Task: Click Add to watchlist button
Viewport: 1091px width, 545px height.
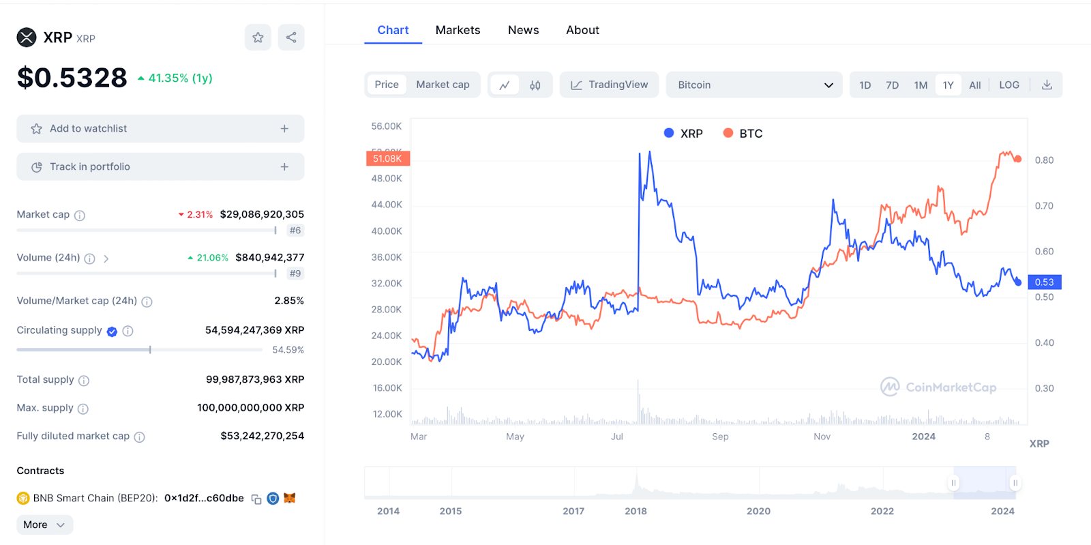Action: pyautogui.click(x=160, y=128)
